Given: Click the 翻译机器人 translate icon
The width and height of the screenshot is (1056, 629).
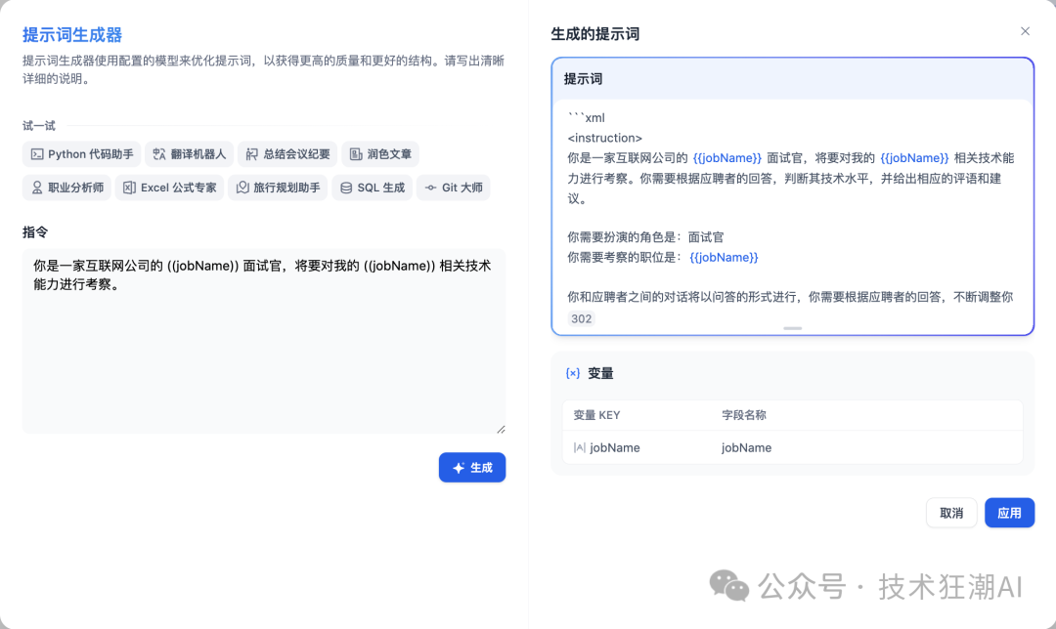Looking at the screenshot, I should click(159, 154).
